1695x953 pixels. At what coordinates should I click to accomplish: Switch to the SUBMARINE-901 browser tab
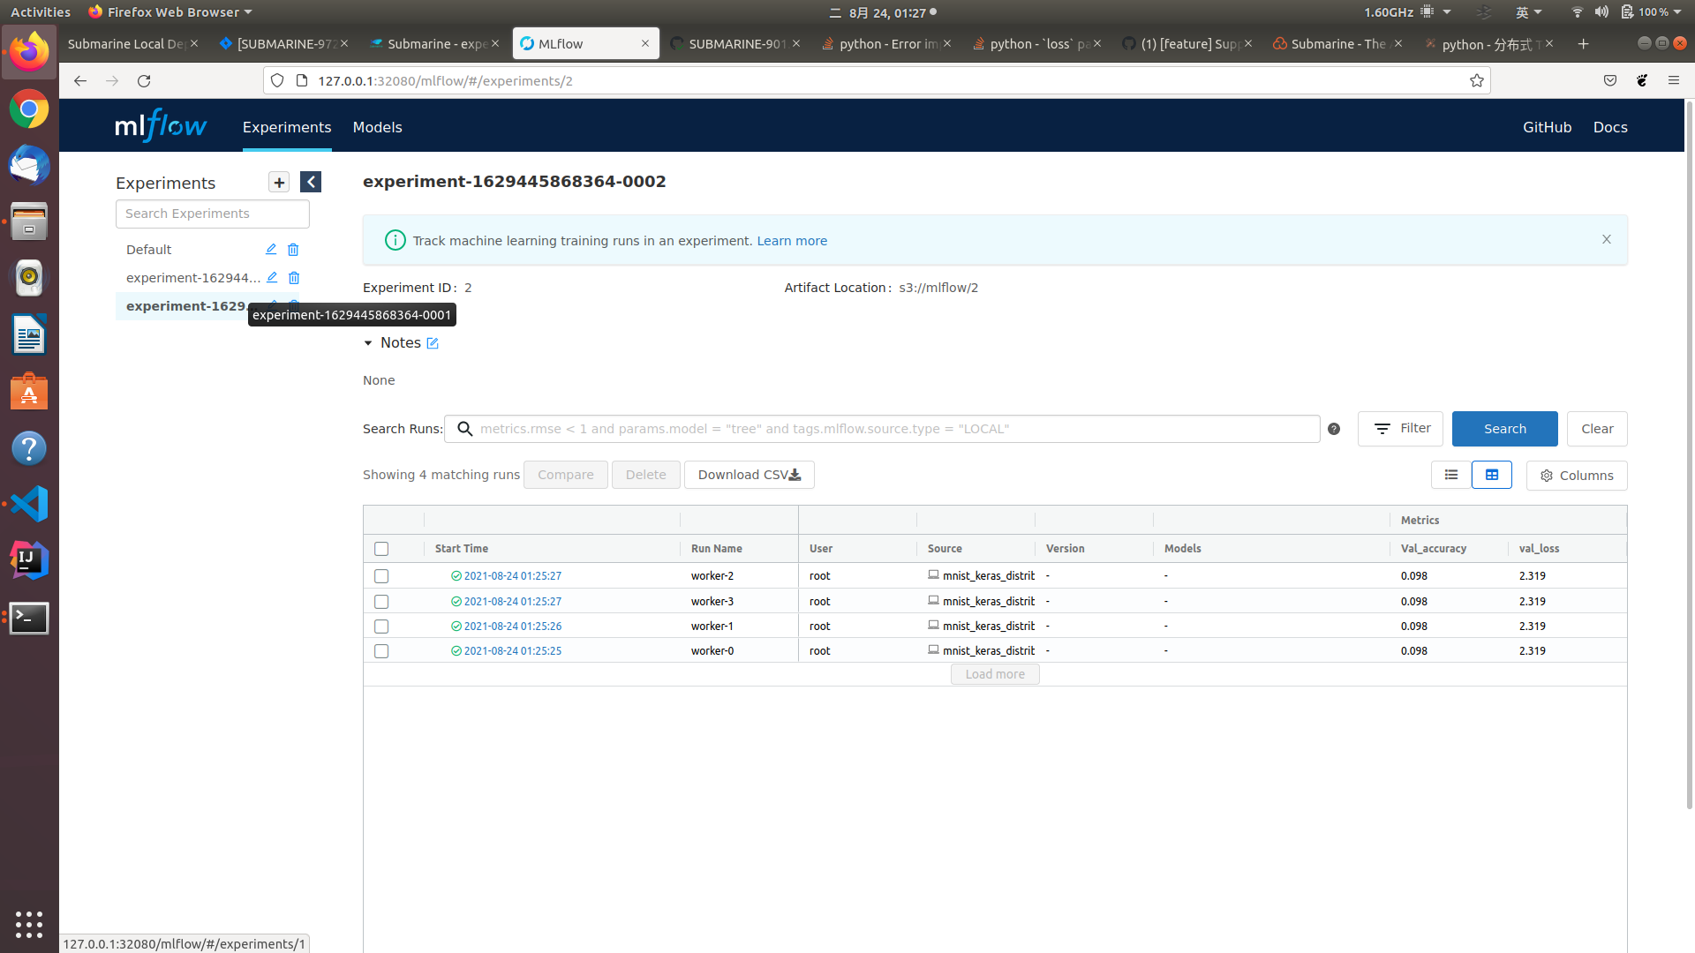(x=735, y=43)
